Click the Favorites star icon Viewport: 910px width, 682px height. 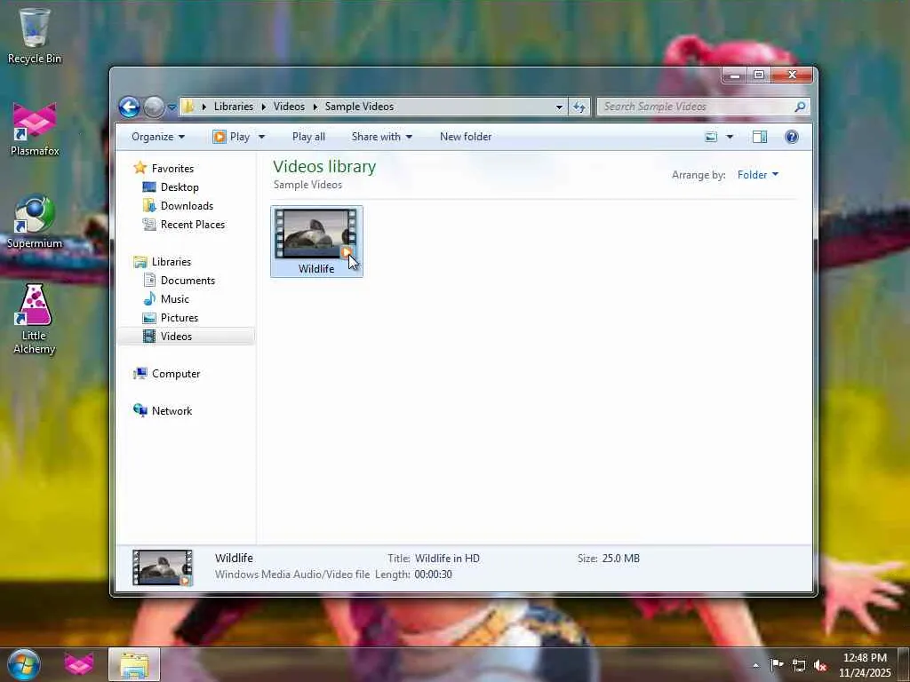(140, 168)
